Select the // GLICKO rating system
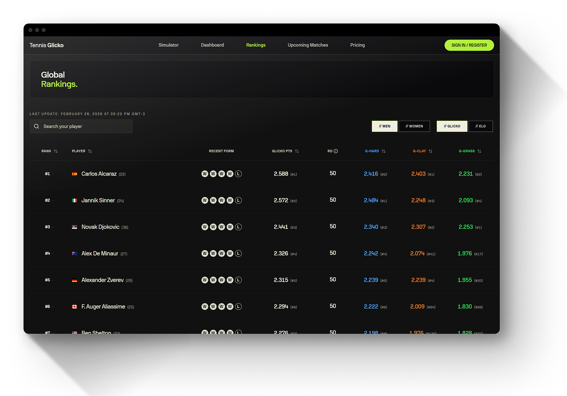The image size is (567, 396). (x=452, y=126)
